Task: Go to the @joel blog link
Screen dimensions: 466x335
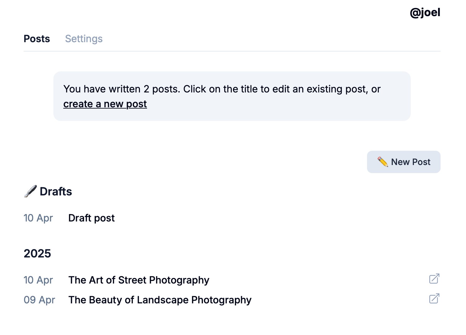Action: pos(425,12)
